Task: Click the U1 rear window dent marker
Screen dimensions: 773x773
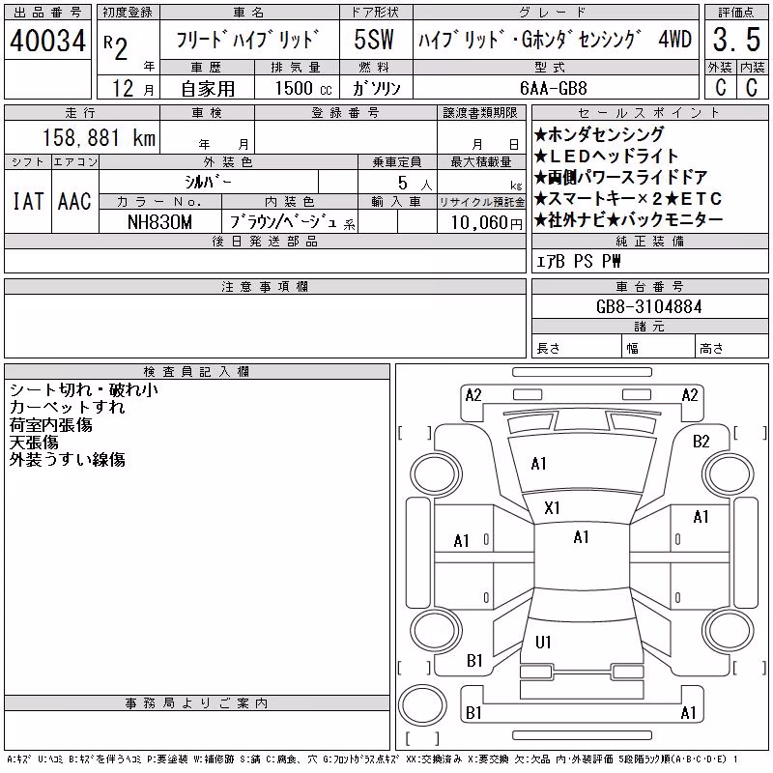Action: [543, 642]
